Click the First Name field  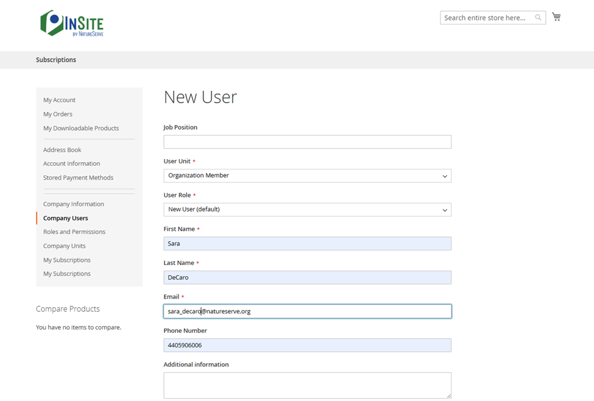pyautogui.click(x=307, y=243)
